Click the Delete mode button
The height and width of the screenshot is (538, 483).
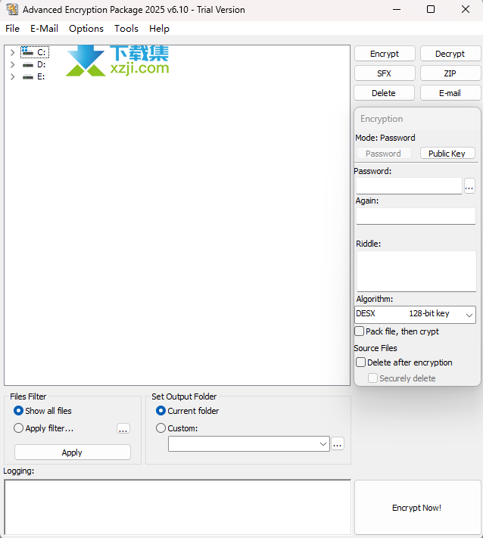pos(384,93)
